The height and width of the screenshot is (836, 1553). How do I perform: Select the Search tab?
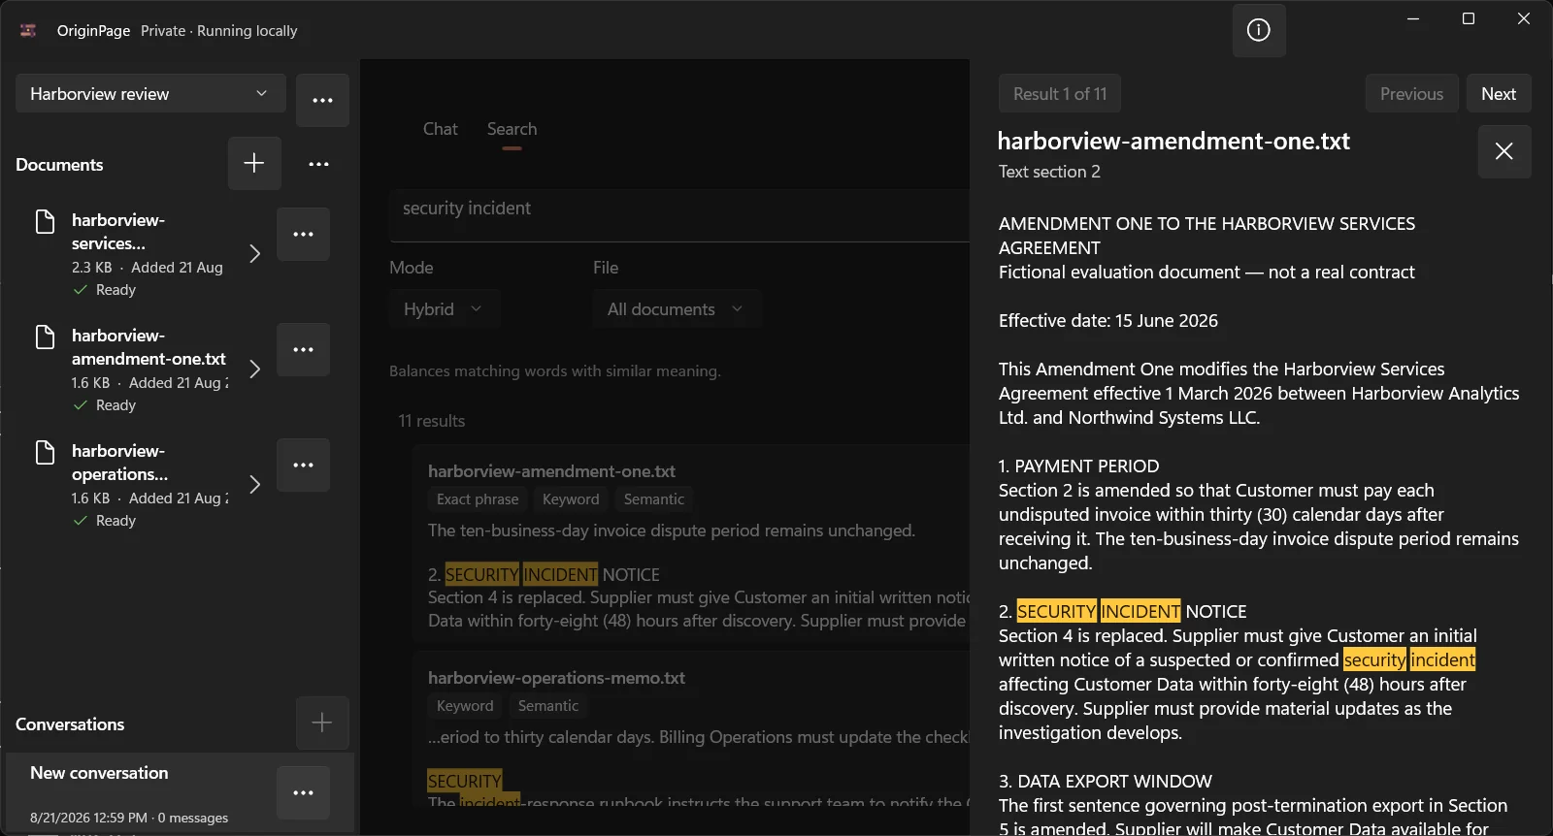tap(512, 129)
